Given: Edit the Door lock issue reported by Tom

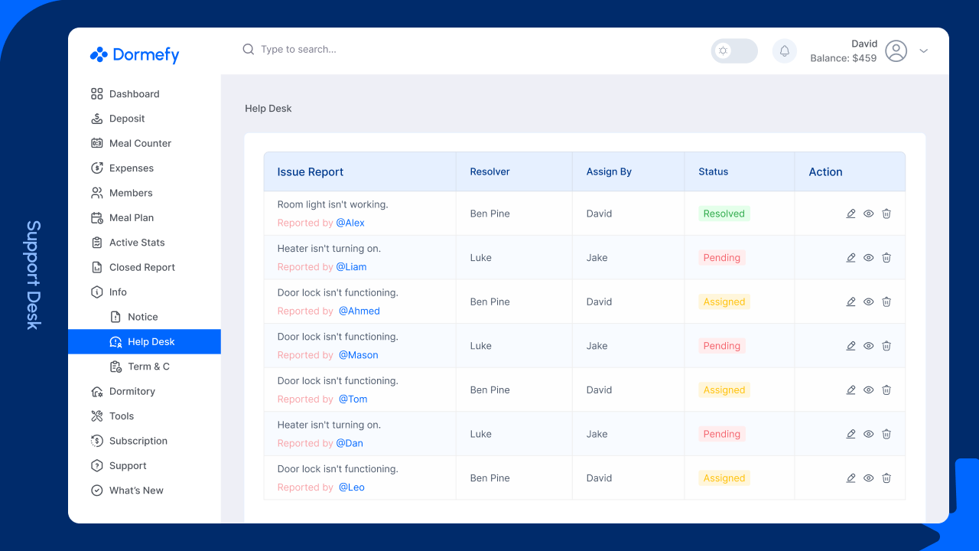Looking at the screenshot, I should click(851, 390).
